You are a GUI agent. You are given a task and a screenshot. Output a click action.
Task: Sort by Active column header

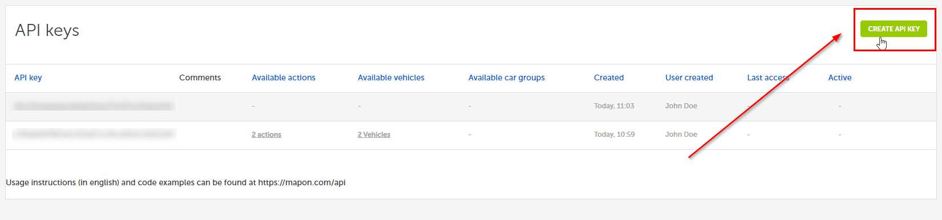[x=840, y=78]
